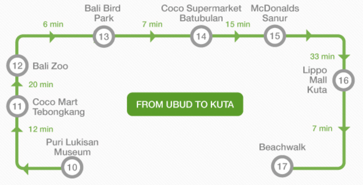Click the Lippo Mall Kuta label

point(315,80)
